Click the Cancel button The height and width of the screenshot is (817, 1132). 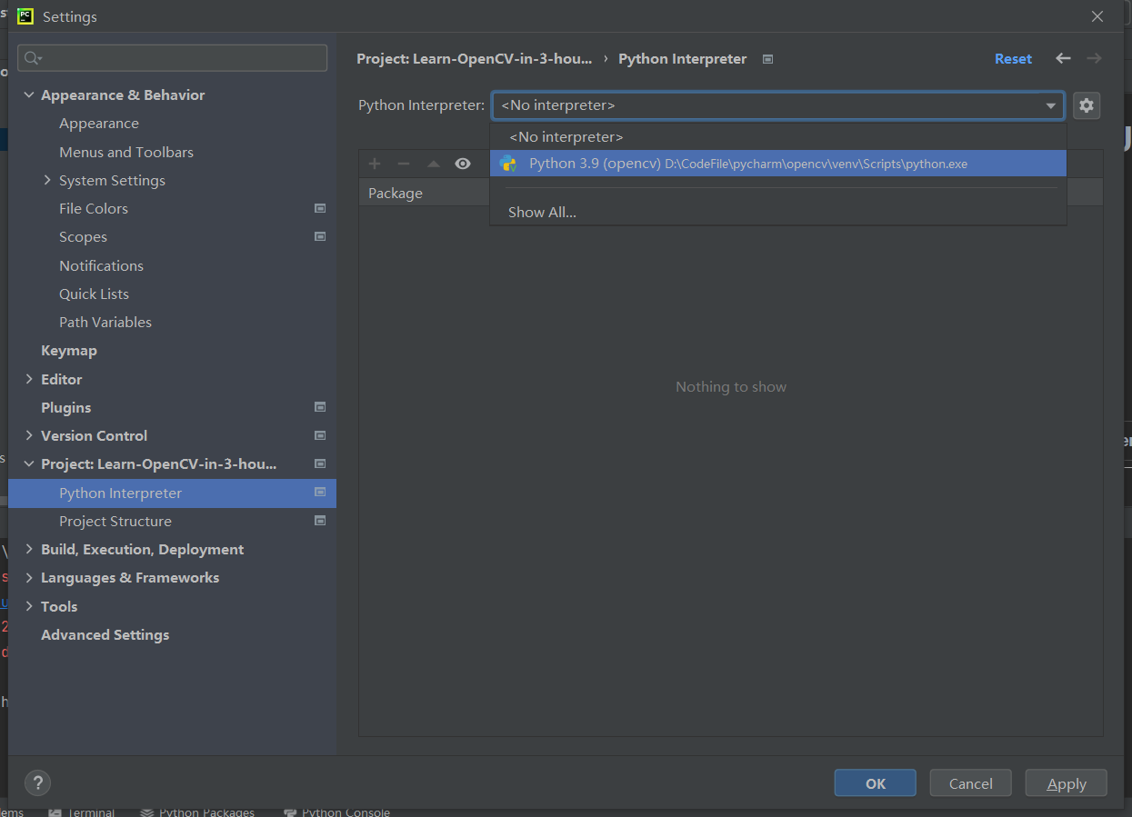click(970, 783)
